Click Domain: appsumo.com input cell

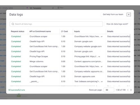click(85, 76)
